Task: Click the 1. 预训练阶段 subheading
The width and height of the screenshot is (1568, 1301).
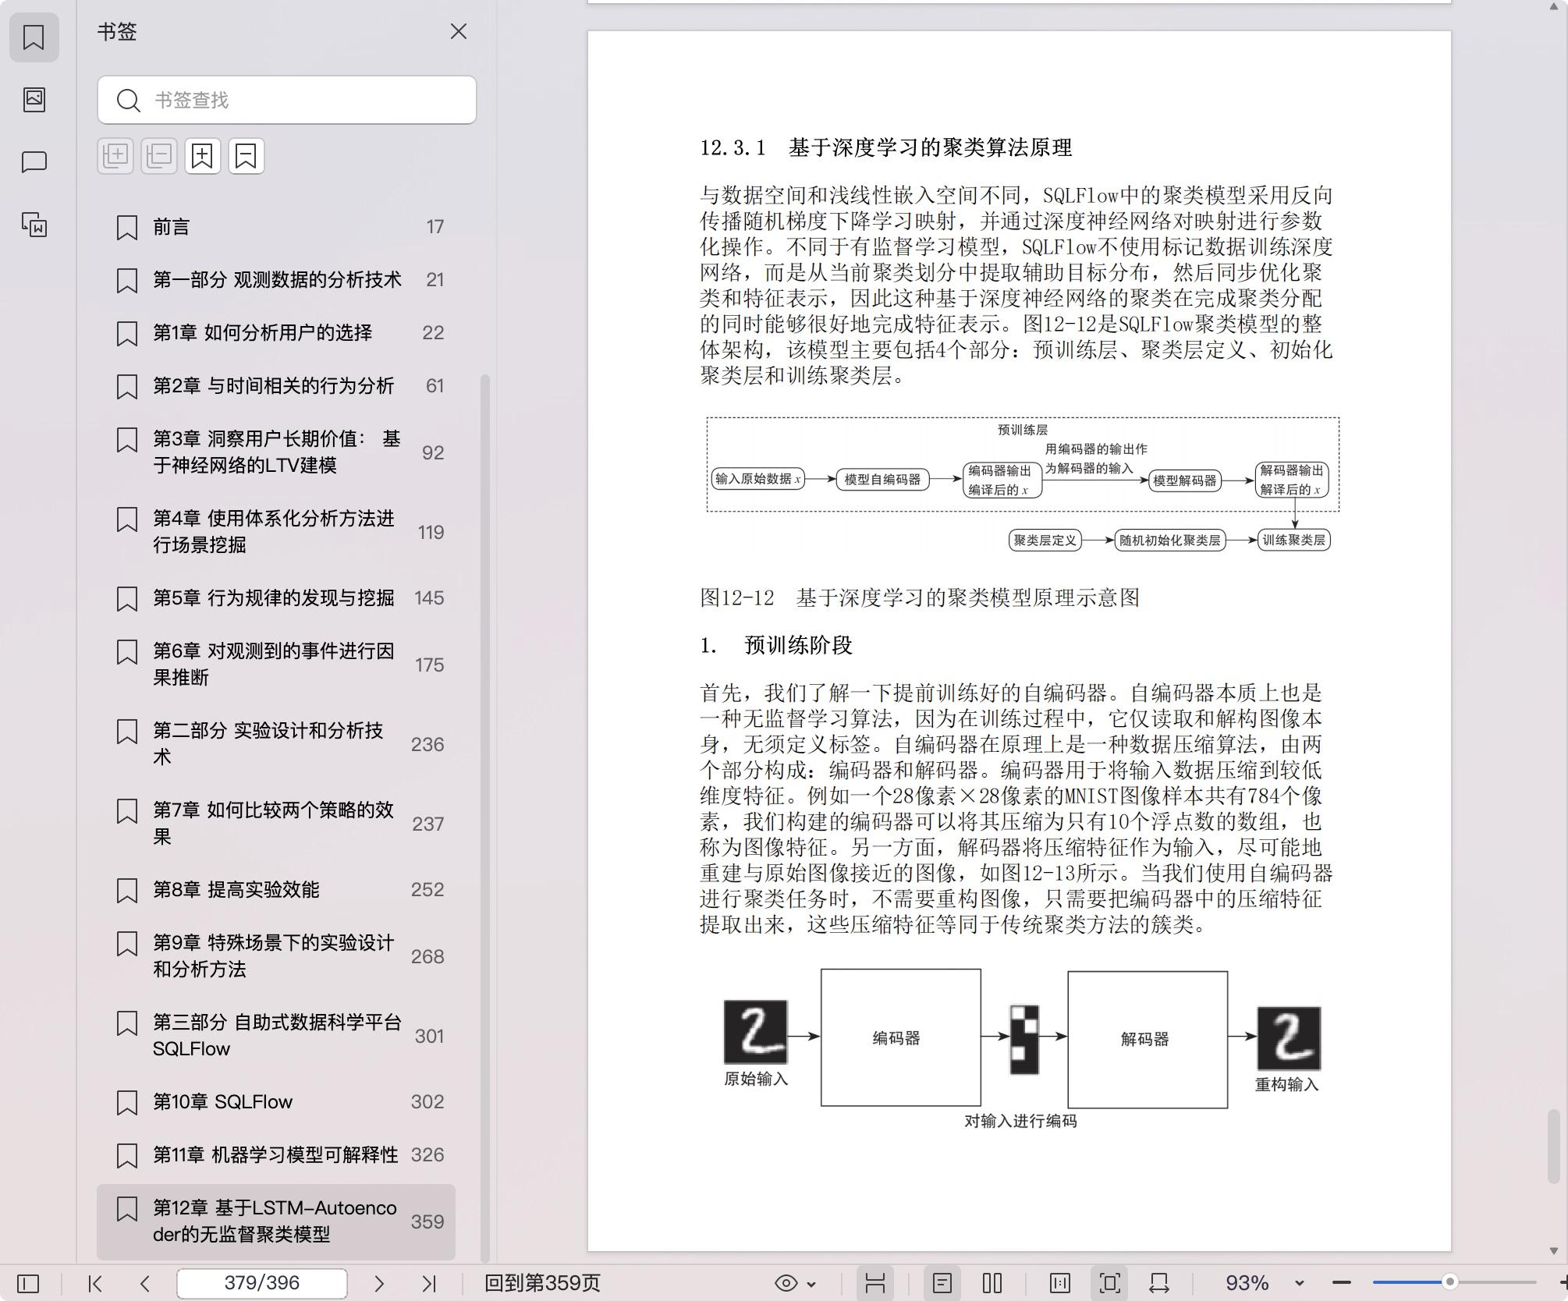Action: pyautogui.click(x=776, y=646)
